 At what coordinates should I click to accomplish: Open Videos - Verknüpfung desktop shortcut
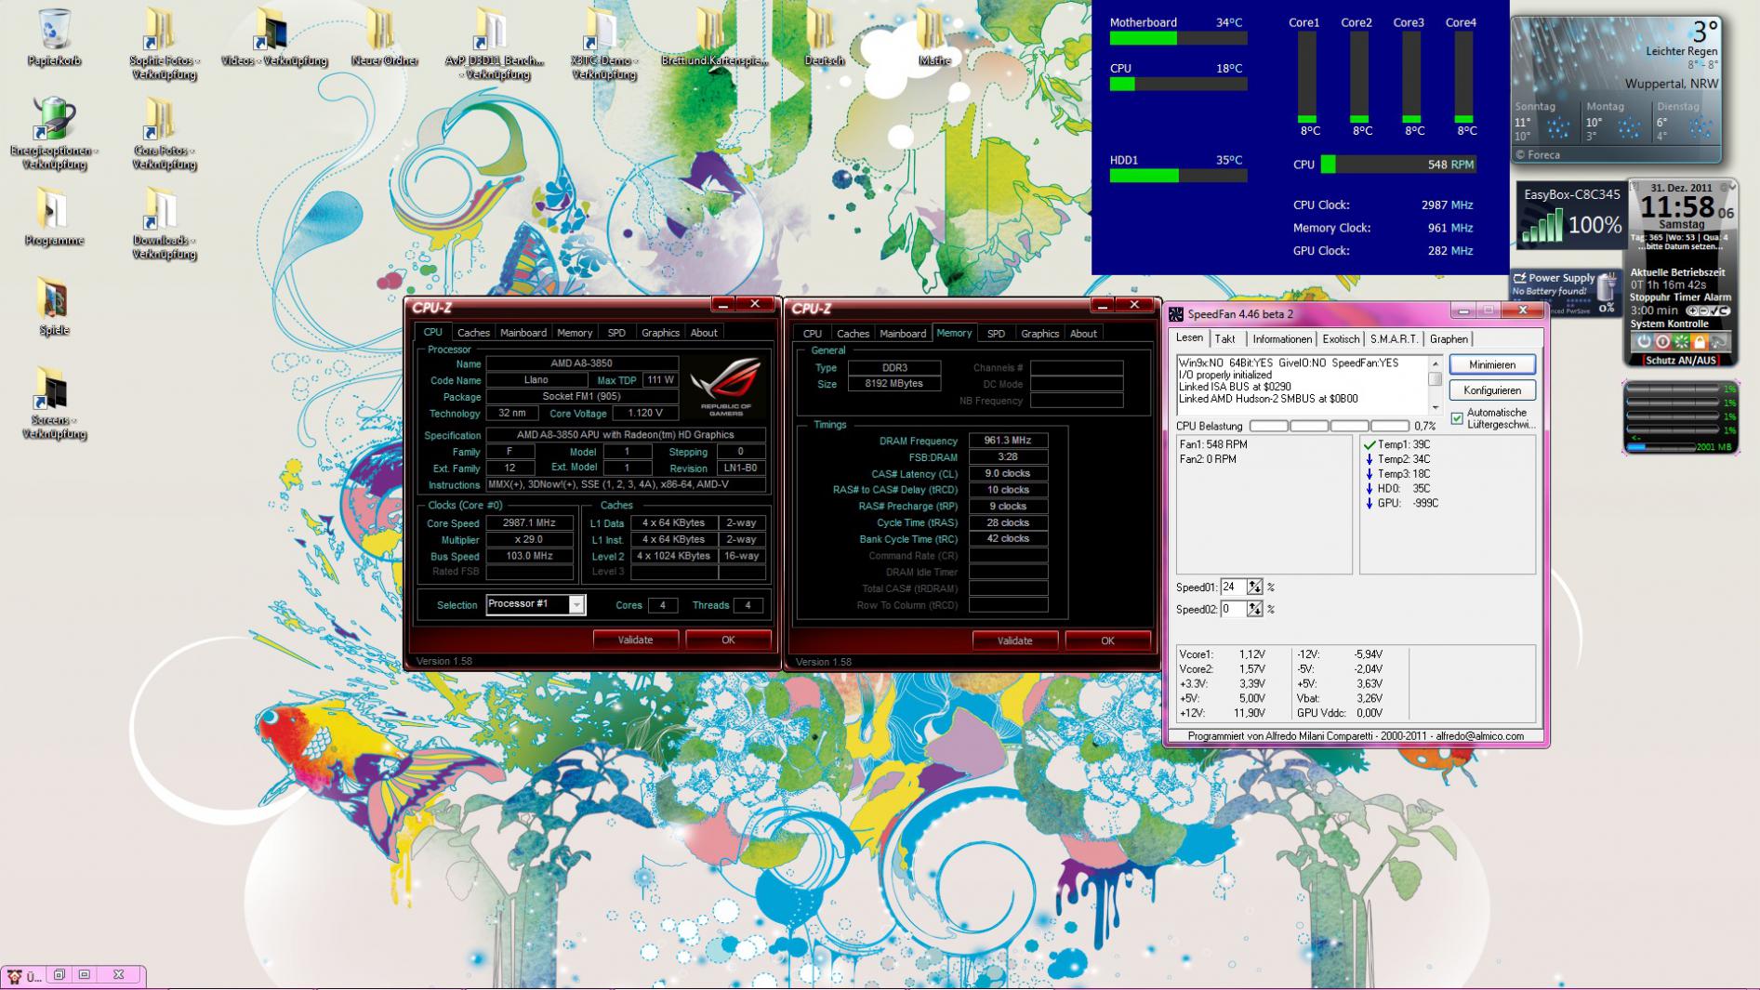274,37
